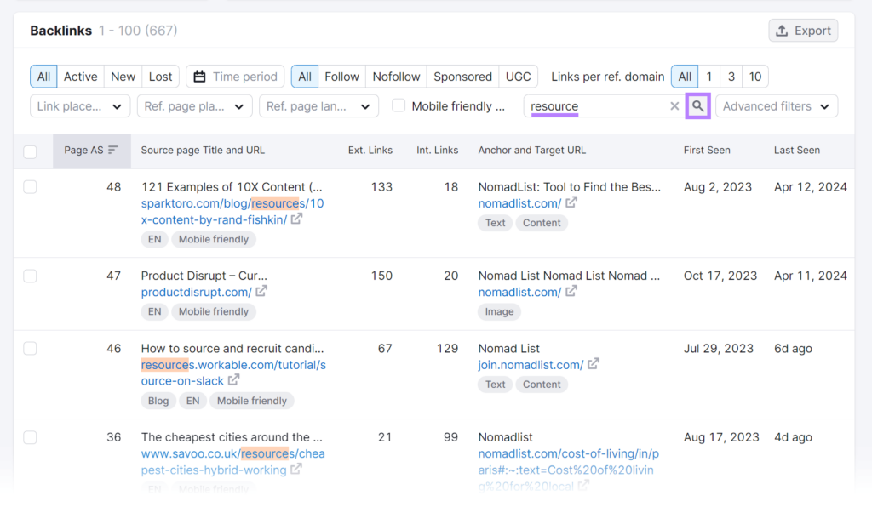Open external icon for NomadList: Tool row target
Screen dimensions: 872x507
coord(571,202)
